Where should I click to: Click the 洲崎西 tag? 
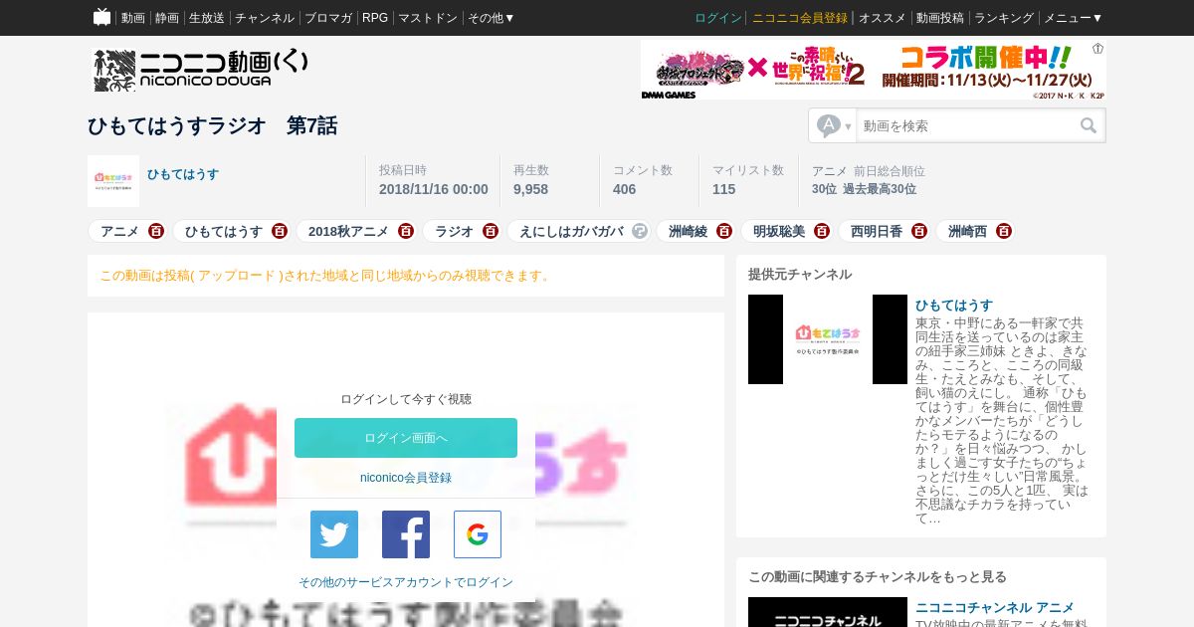tap(967, 231)
